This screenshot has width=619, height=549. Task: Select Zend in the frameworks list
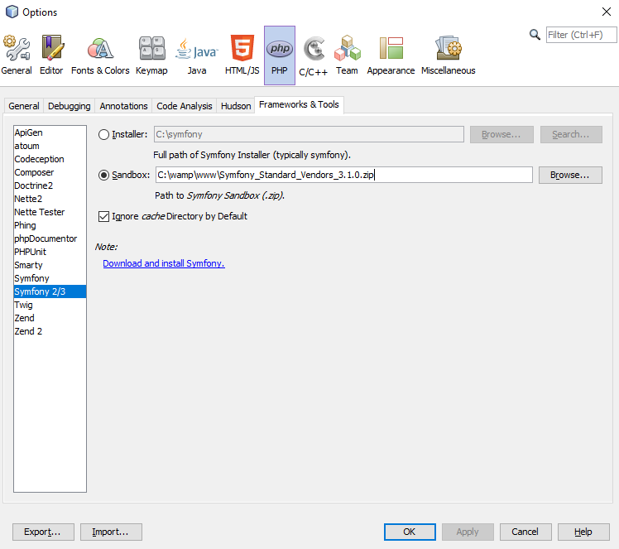[50, 318]
